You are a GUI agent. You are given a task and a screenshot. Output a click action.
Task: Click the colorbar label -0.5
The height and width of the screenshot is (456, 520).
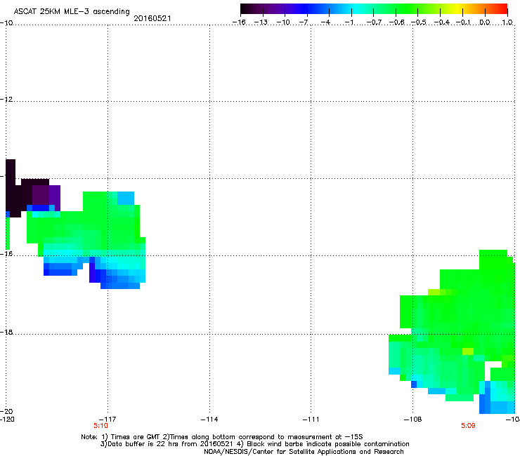[419, 22]
